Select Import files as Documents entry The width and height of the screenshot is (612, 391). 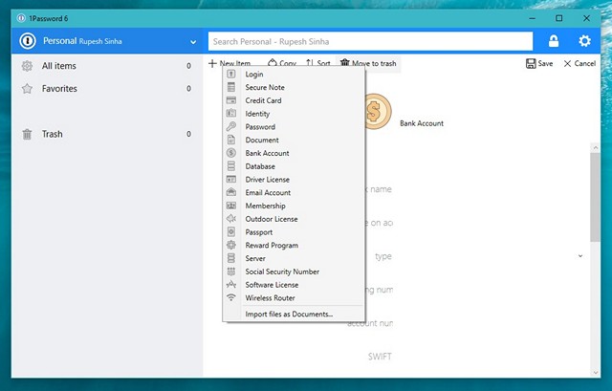289,315
